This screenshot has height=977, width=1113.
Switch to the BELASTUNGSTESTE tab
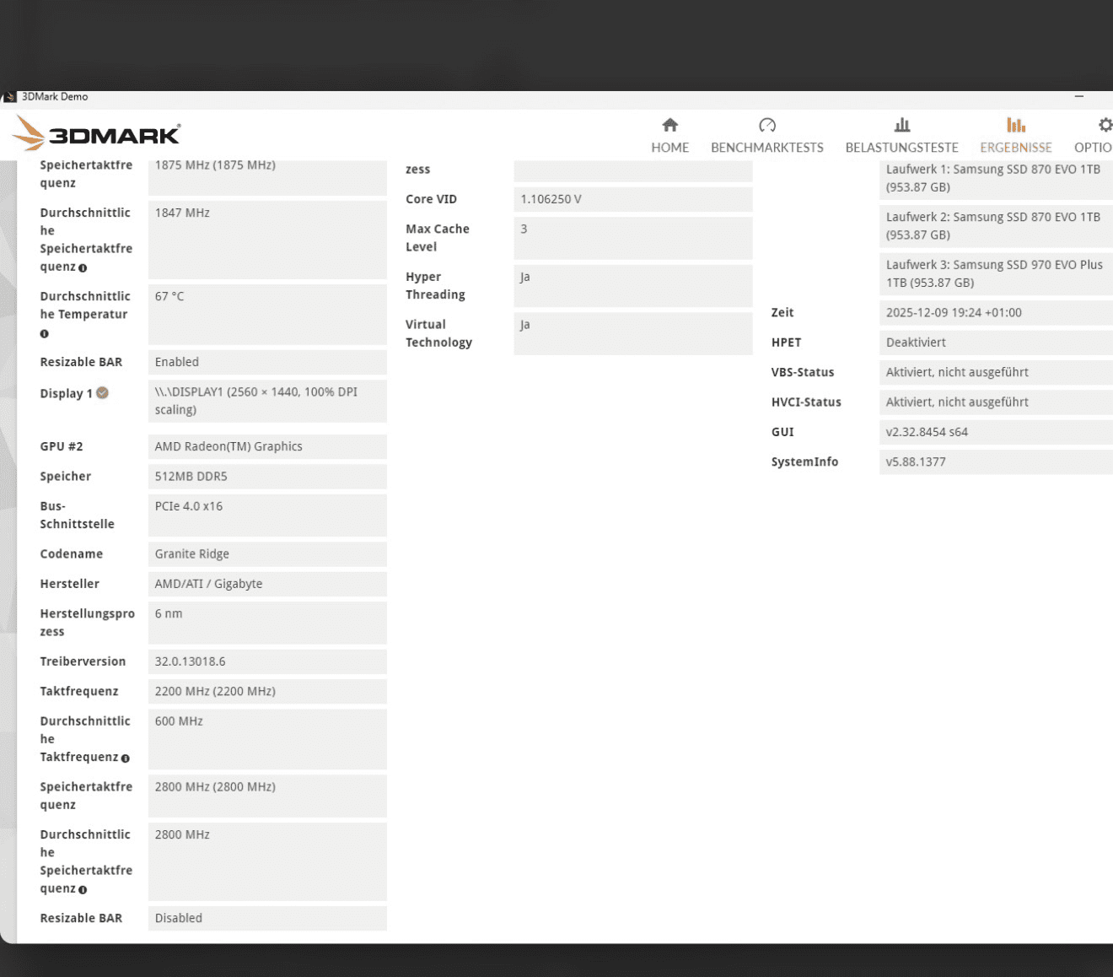[901, 136]
